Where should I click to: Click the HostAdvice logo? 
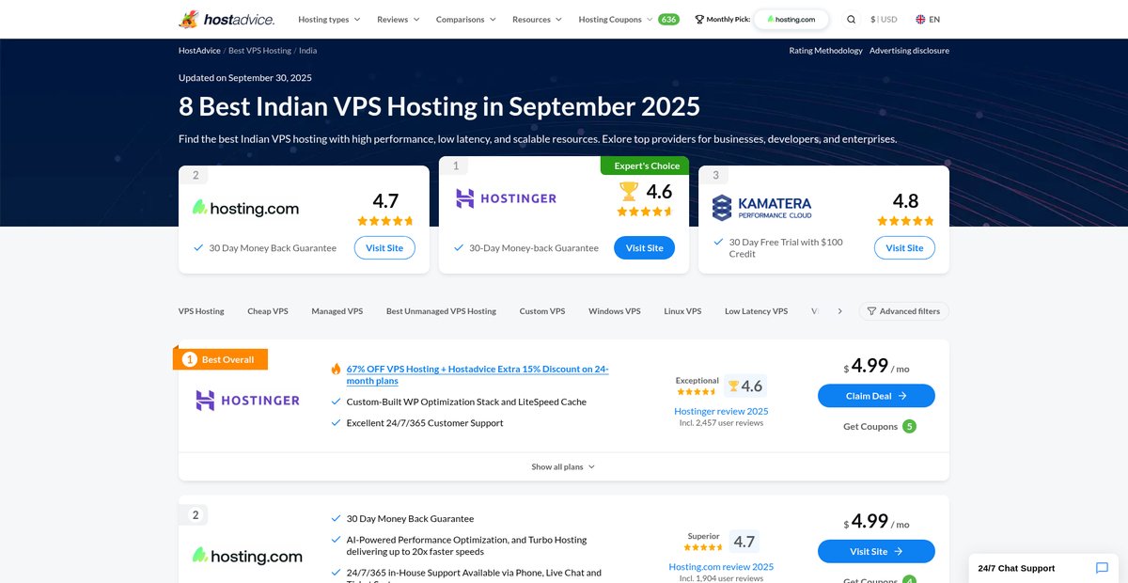227,19
